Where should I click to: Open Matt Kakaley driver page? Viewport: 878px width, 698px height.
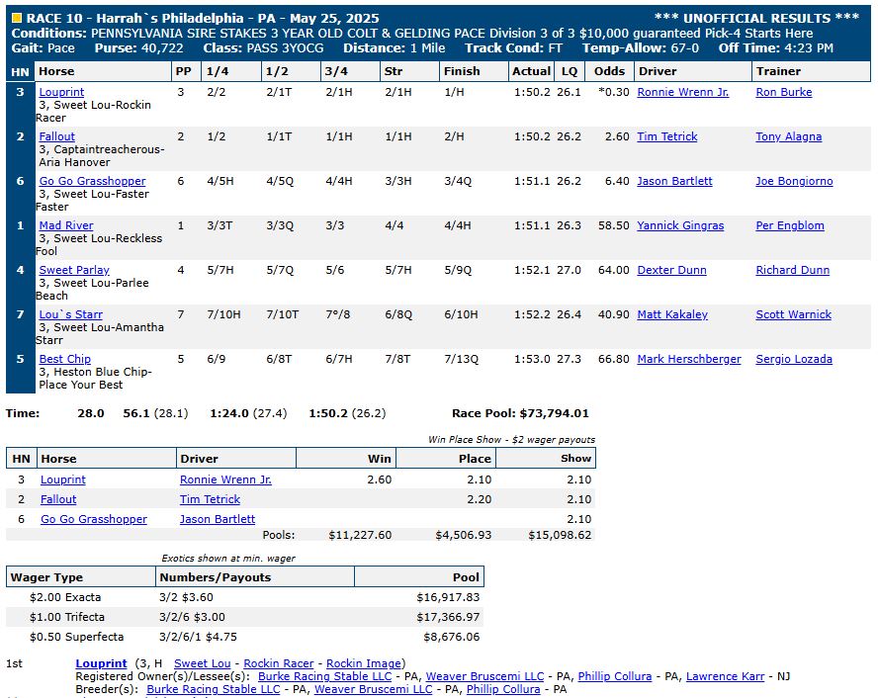(x=672, y=314)
